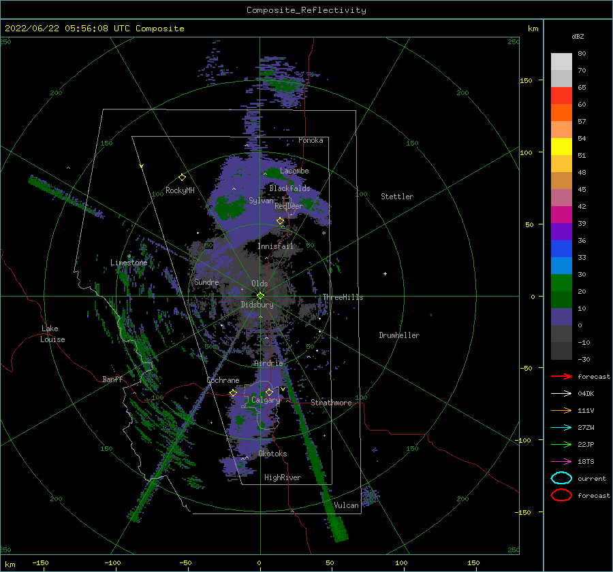Click the yellow diamond marker below Cochrane
The height and width of the screenshot is (572, 613).
click(x=233, y=392)
